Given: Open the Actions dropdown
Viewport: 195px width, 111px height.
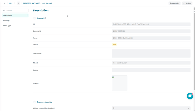Looking at the screenshot, I should click(x=187, y=3).
